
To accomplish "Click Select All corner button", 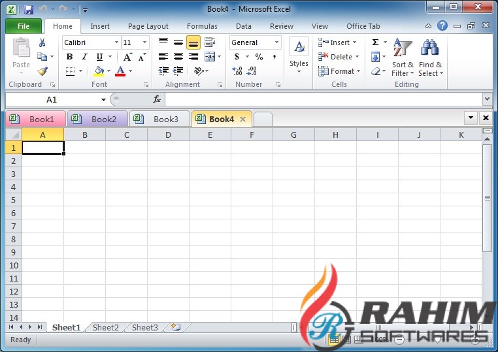I will (x=14, y=135).
